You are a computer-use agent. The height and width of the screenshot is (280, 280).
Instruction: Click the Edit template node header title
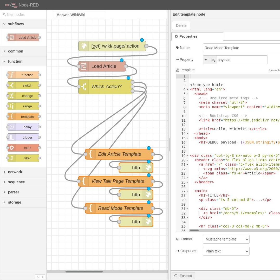pyautogui.click(x=189, y=14)
